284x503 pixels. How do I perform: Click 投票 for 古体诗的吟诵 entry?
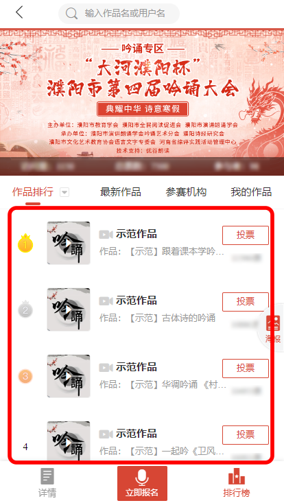tap(246, 301)
